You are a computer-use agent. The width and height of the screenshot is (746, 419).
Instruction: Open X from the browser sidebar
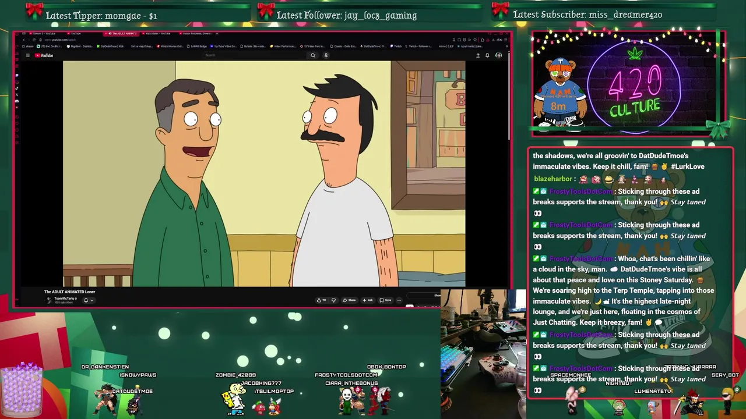[17, 95]
